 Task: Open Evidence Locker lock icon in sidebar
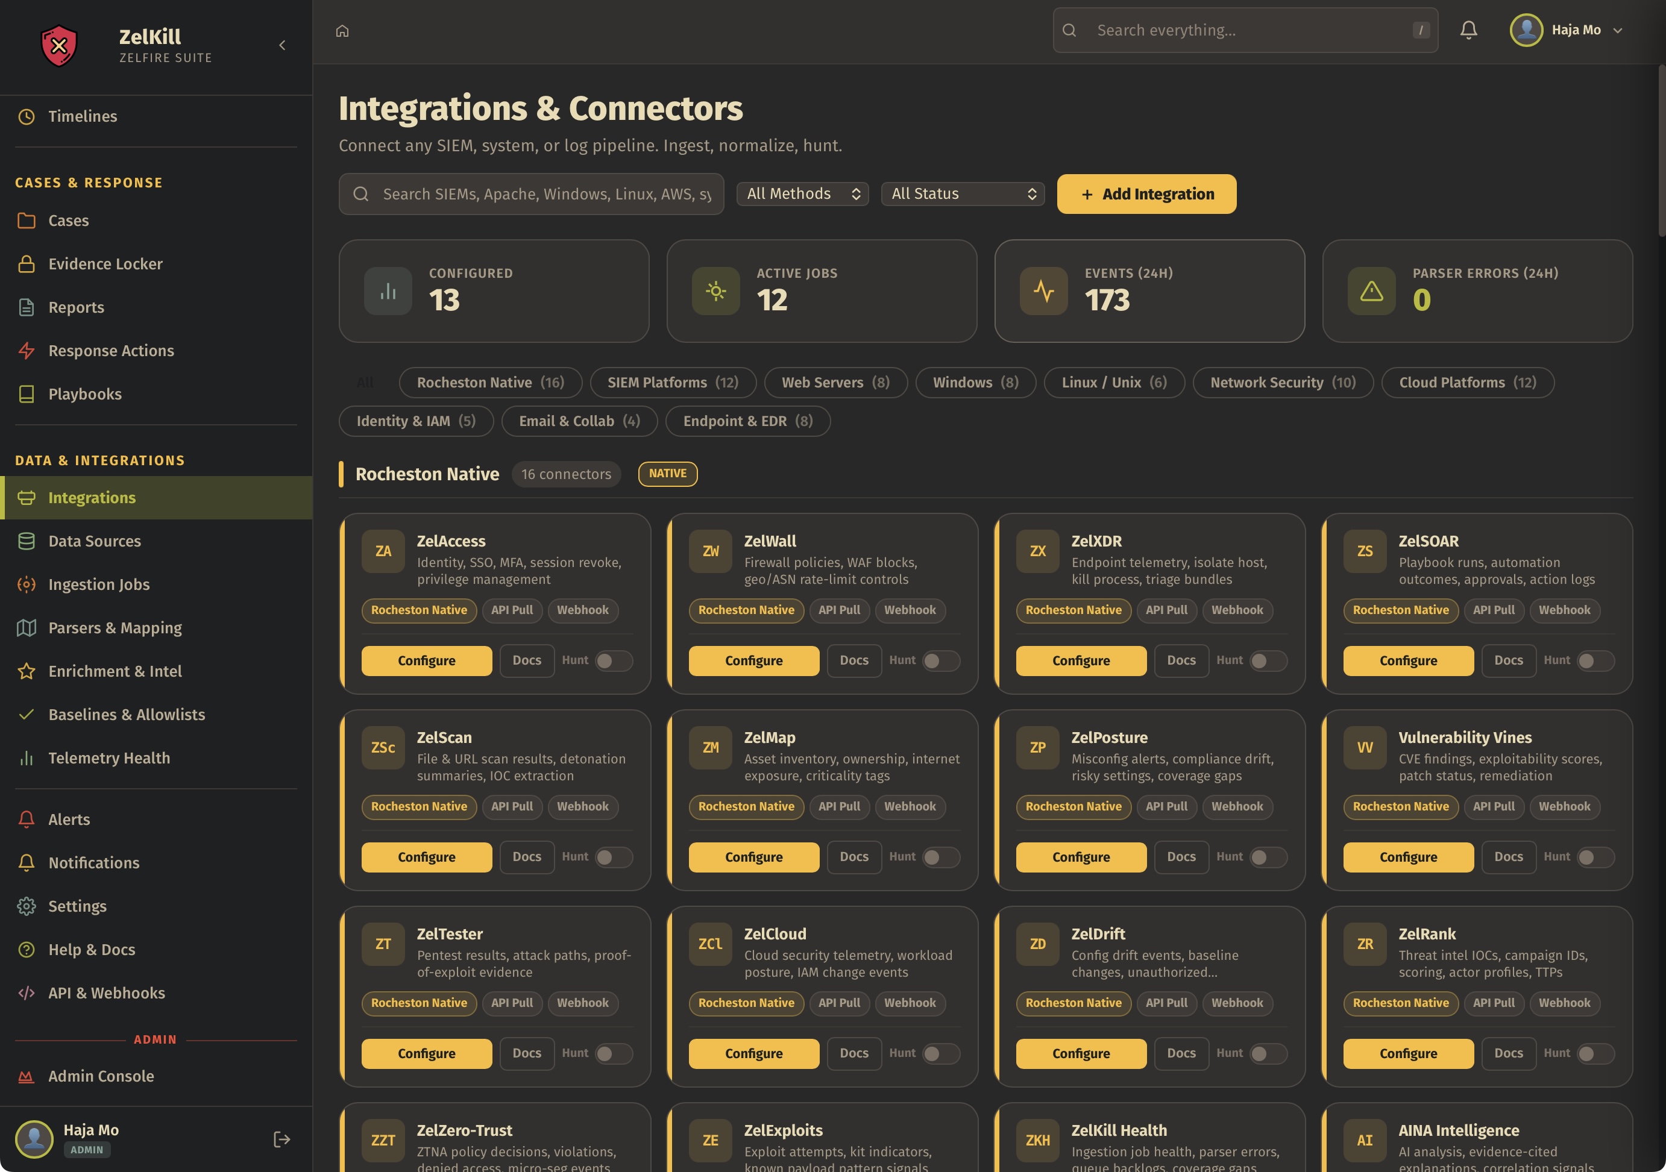coord(26,264)
